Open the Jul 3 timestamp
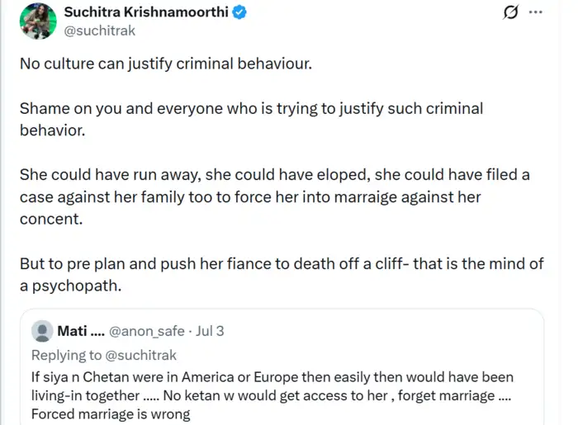This screenshot has height=425, width=578. pyautogui.click(x=210, y=331)
